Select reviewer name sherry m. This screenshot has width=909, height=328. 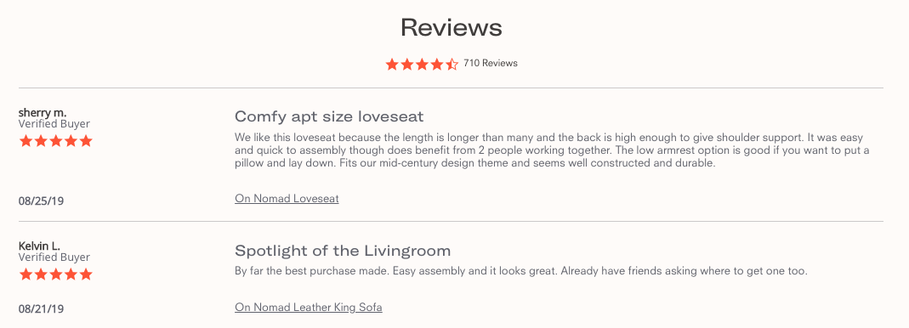43,112
